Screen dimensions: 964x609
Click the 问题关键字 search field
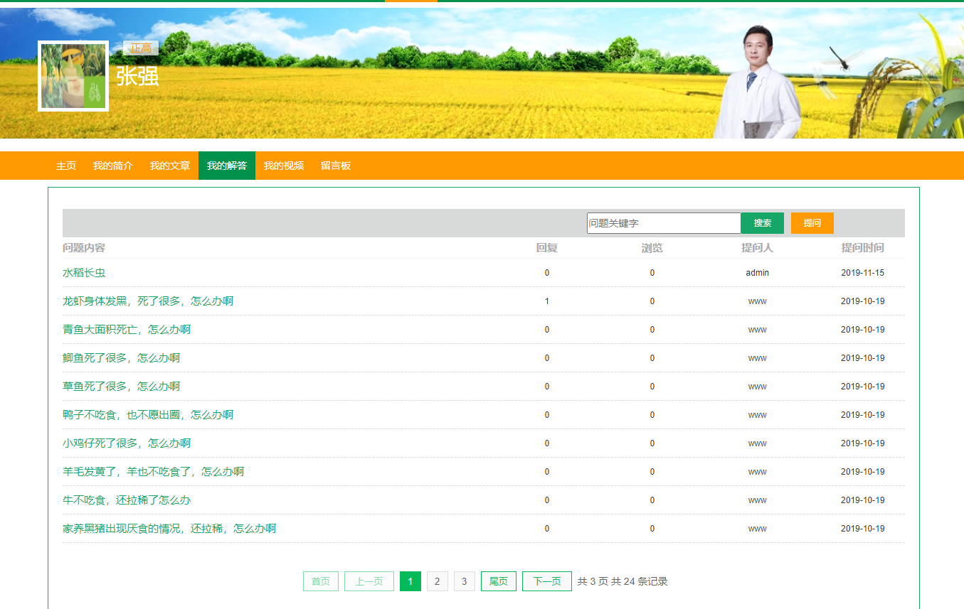pyautogui.click(x=663, y=223)
